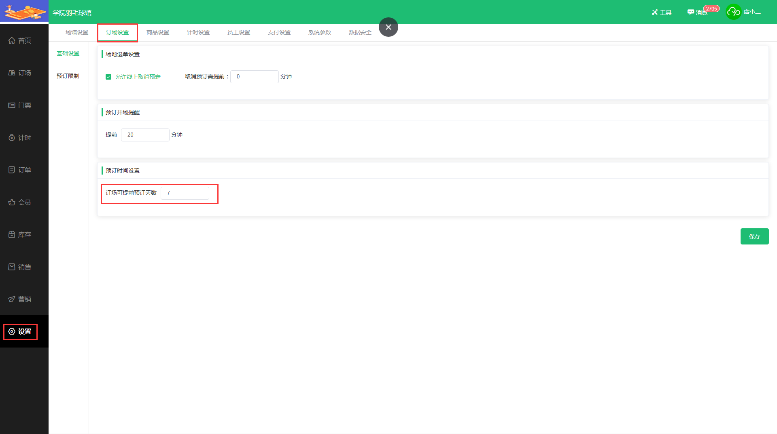Image resolution: width=777 pixels, height=434 pixels.
Task: Click the 店小二 user avatar
Action: [x=733, y=12]
